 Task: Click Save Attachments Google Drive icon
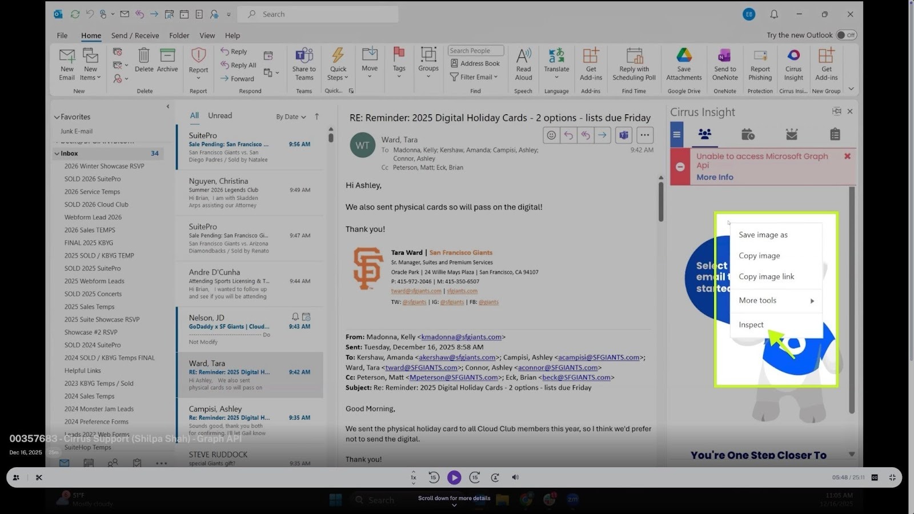tap(683, 56)
